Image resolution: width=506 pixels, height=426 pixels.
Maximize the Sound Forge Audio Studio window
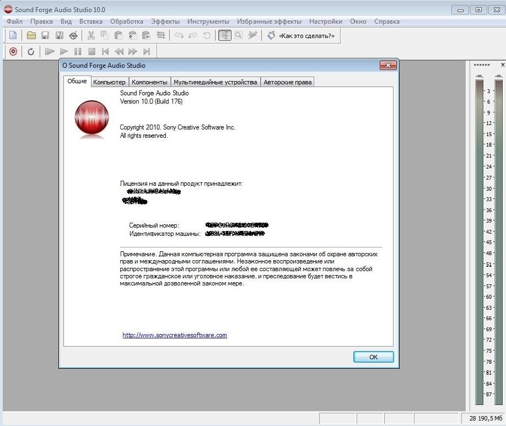coord(478,10)
